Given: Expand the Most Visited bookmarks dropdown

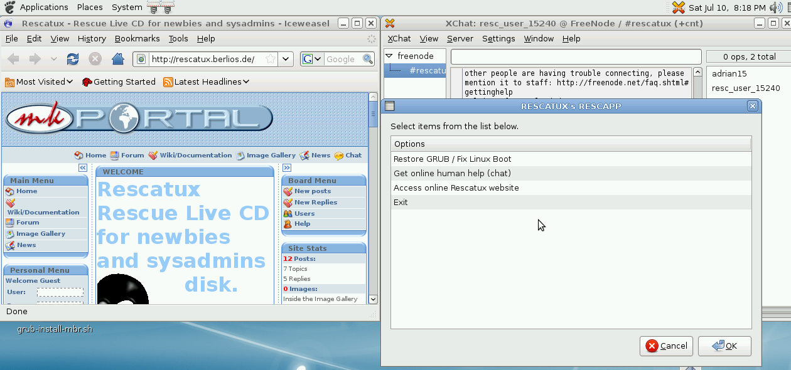Looking at the screenshot, I should (70, 82).
